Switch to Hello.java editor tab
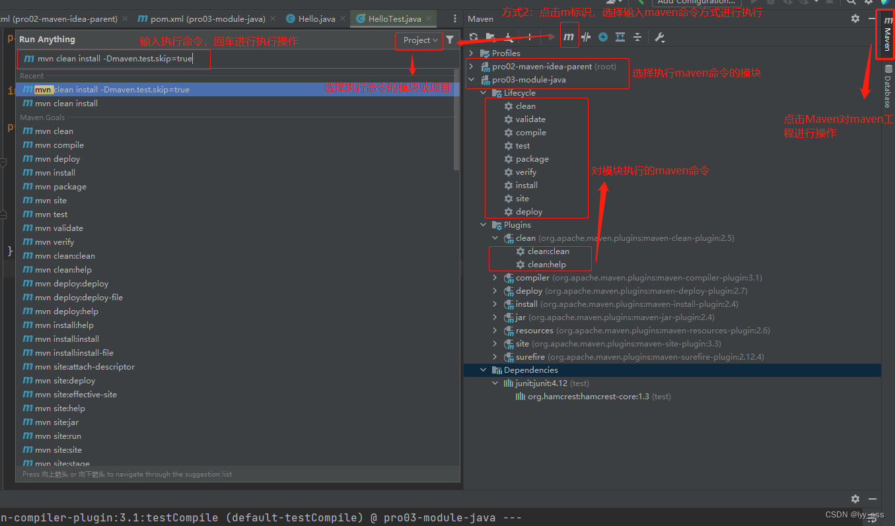 317,19
